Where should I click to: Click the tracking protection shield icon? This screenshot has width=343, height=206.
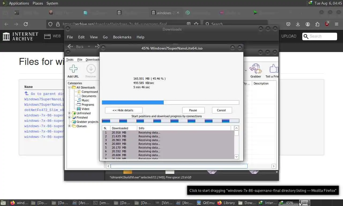click(50, 24)
